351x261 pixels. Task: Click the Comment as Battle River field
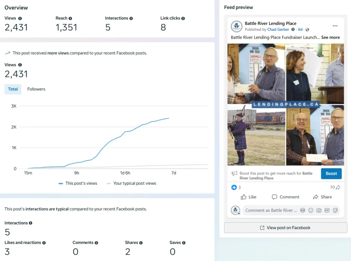pyautogui.click(x=271, y=210)
